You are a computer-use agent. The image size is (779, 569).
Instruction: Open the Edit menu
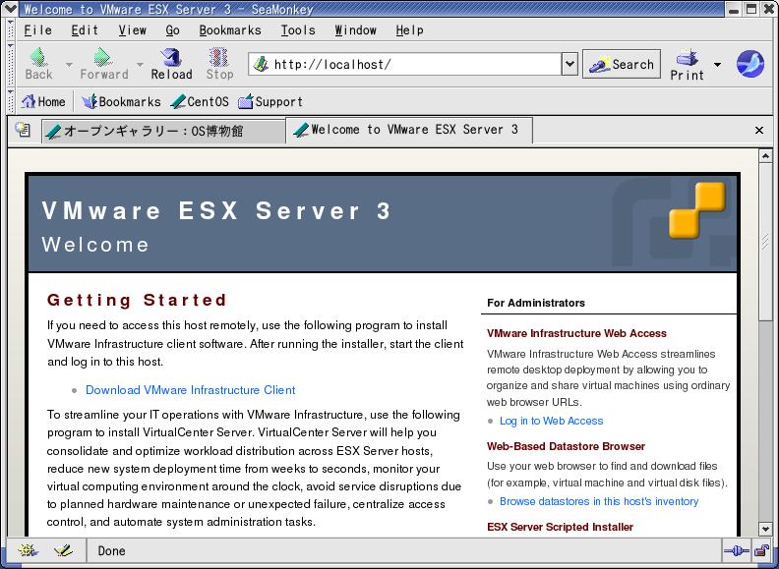pos(85,30)
